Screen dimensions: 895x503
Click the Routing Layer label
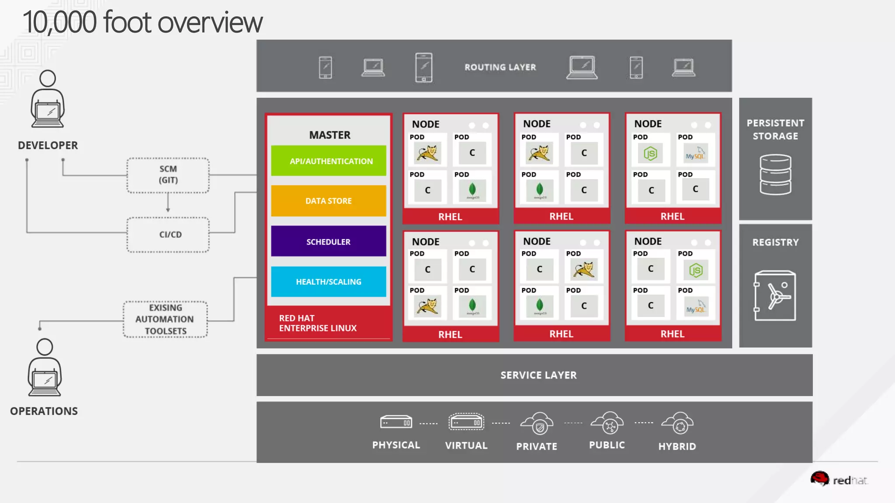coord(500,67)
